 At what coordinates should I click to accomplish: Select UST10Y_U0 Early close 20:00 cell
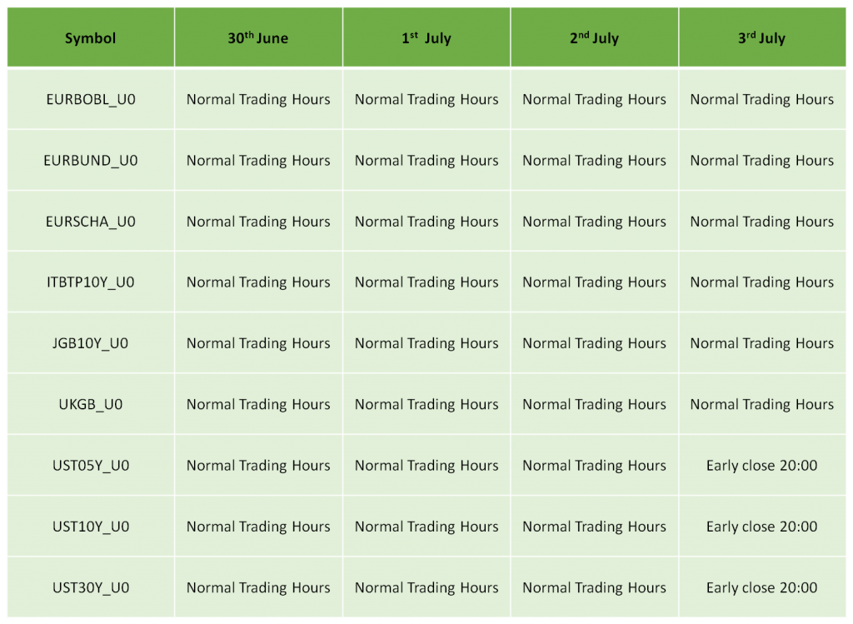[762, 527]
